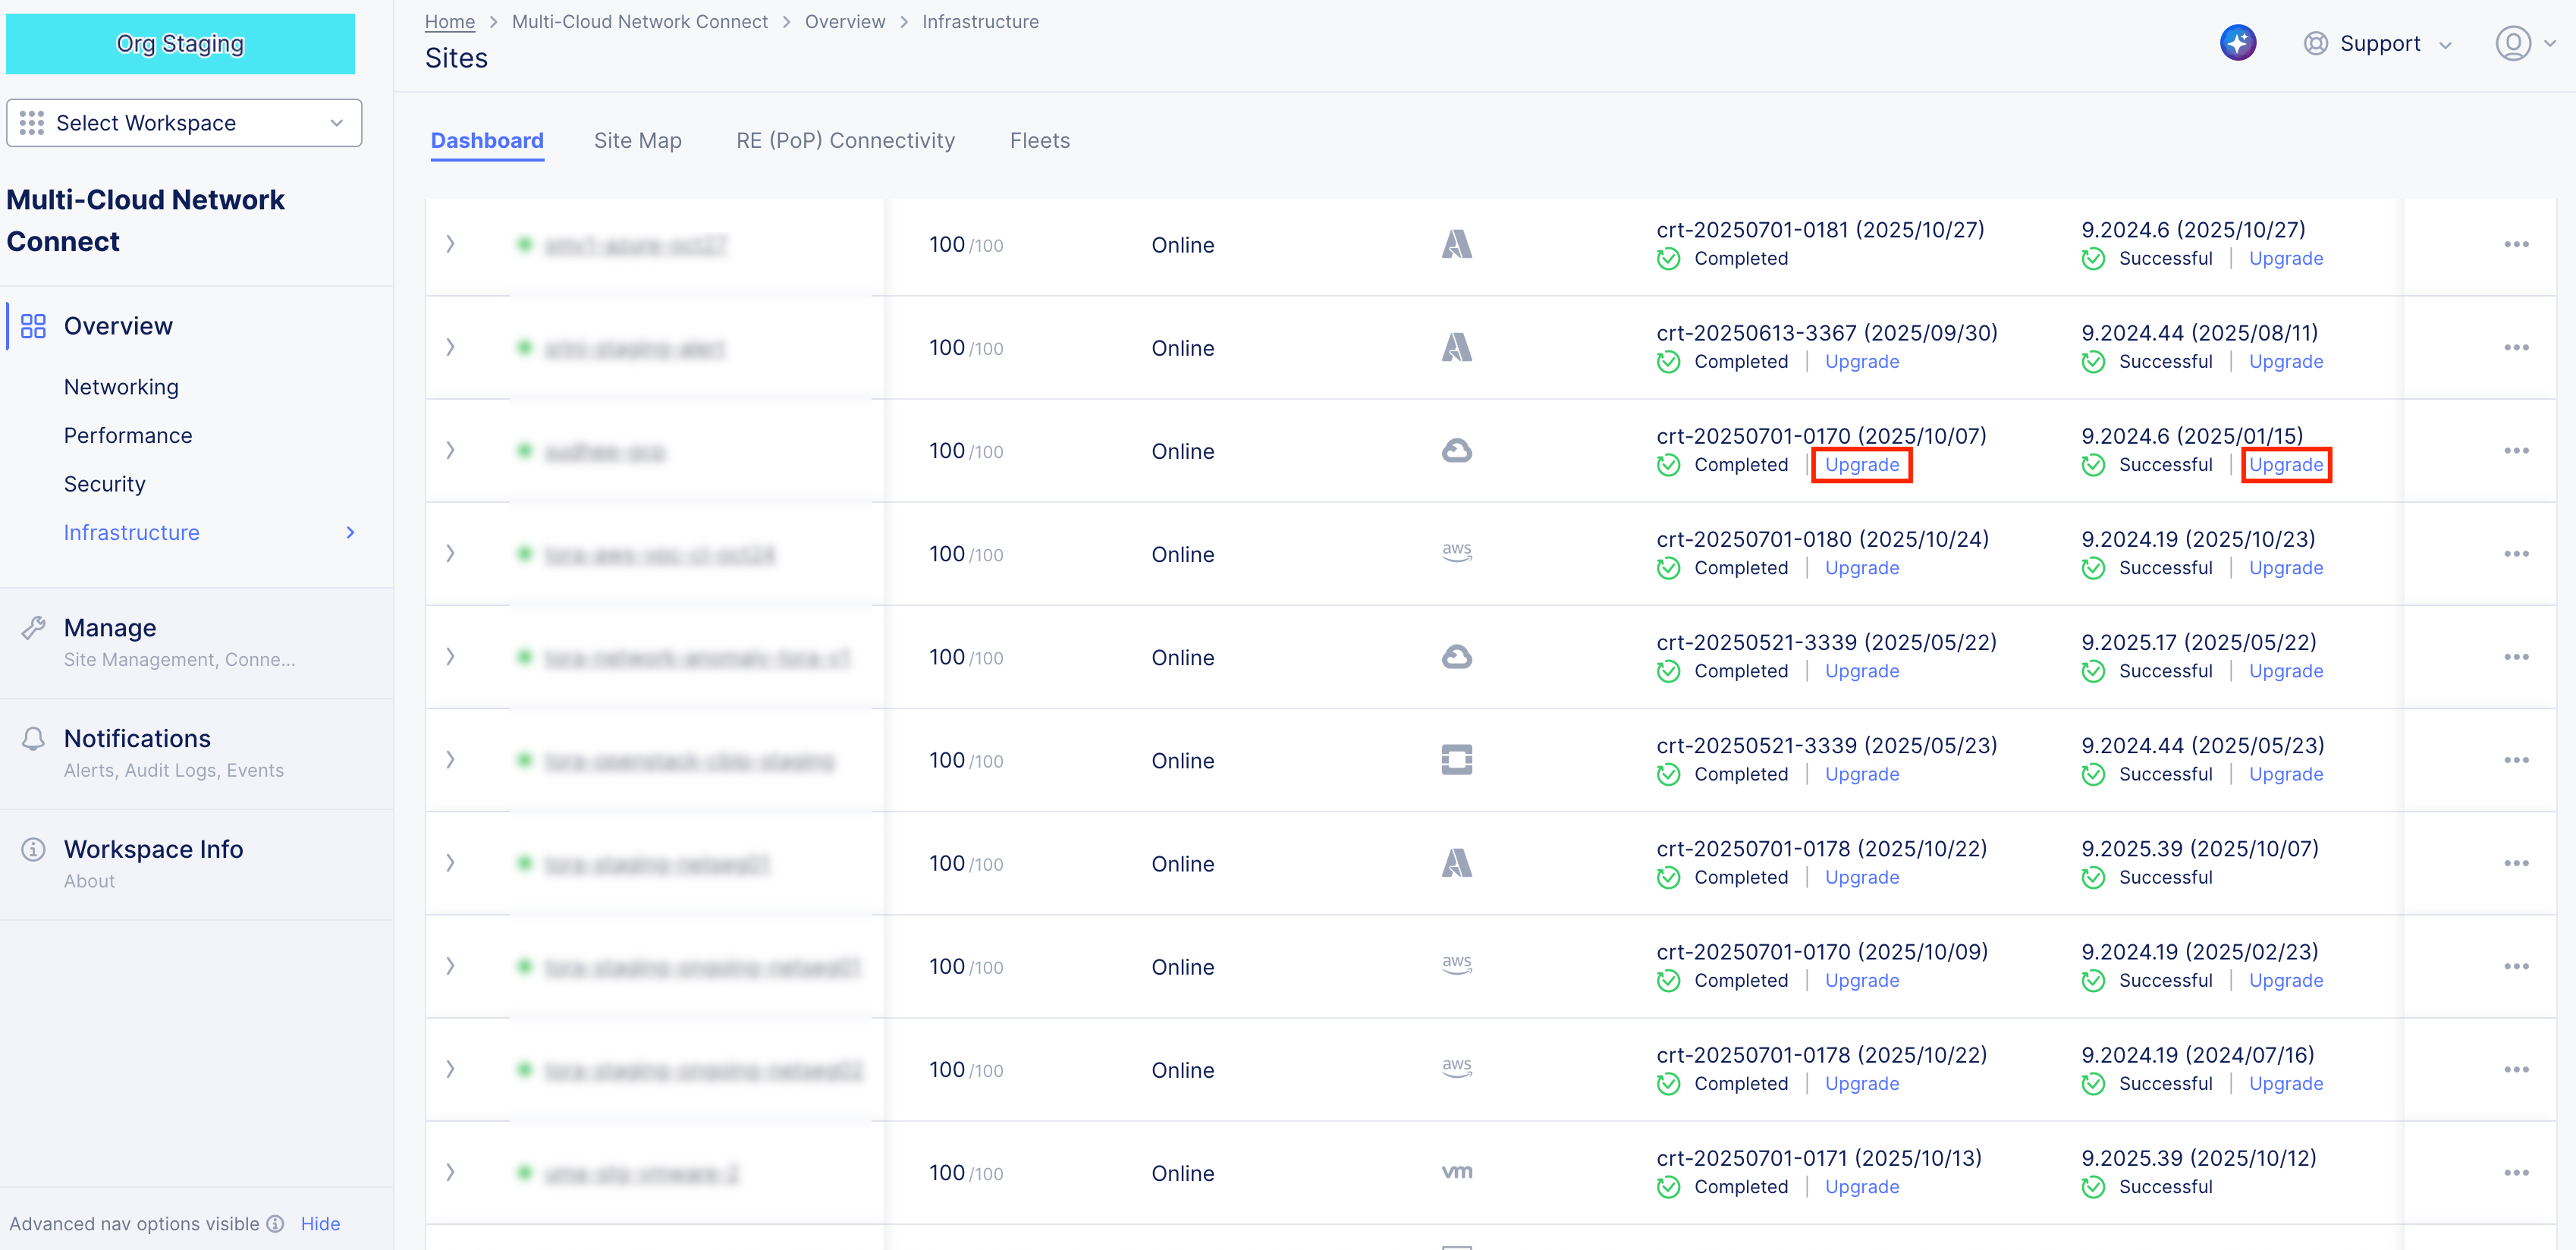Click the Workspace Info icon
The width and height of the screenshot is (2576, 1250).
[x=33, y=849]
